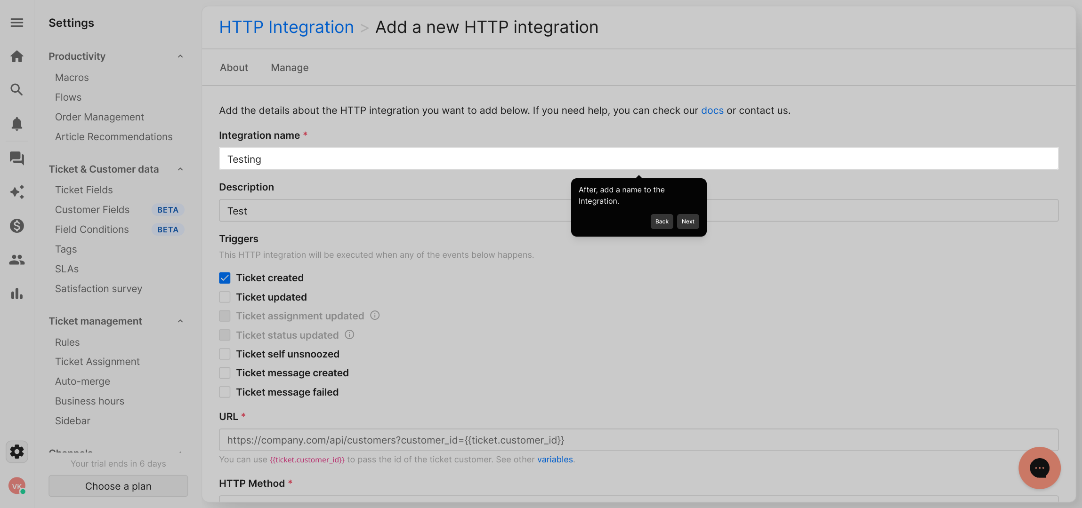Collapse the Productivity section

(180, 56)
